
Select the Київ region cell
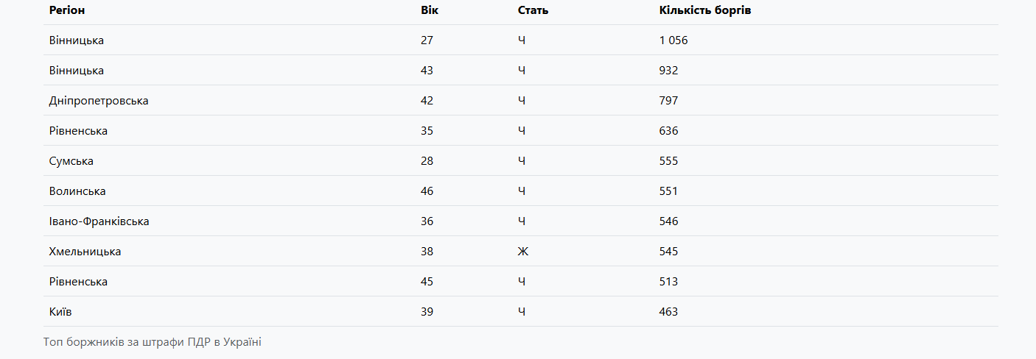click(60, 312)
